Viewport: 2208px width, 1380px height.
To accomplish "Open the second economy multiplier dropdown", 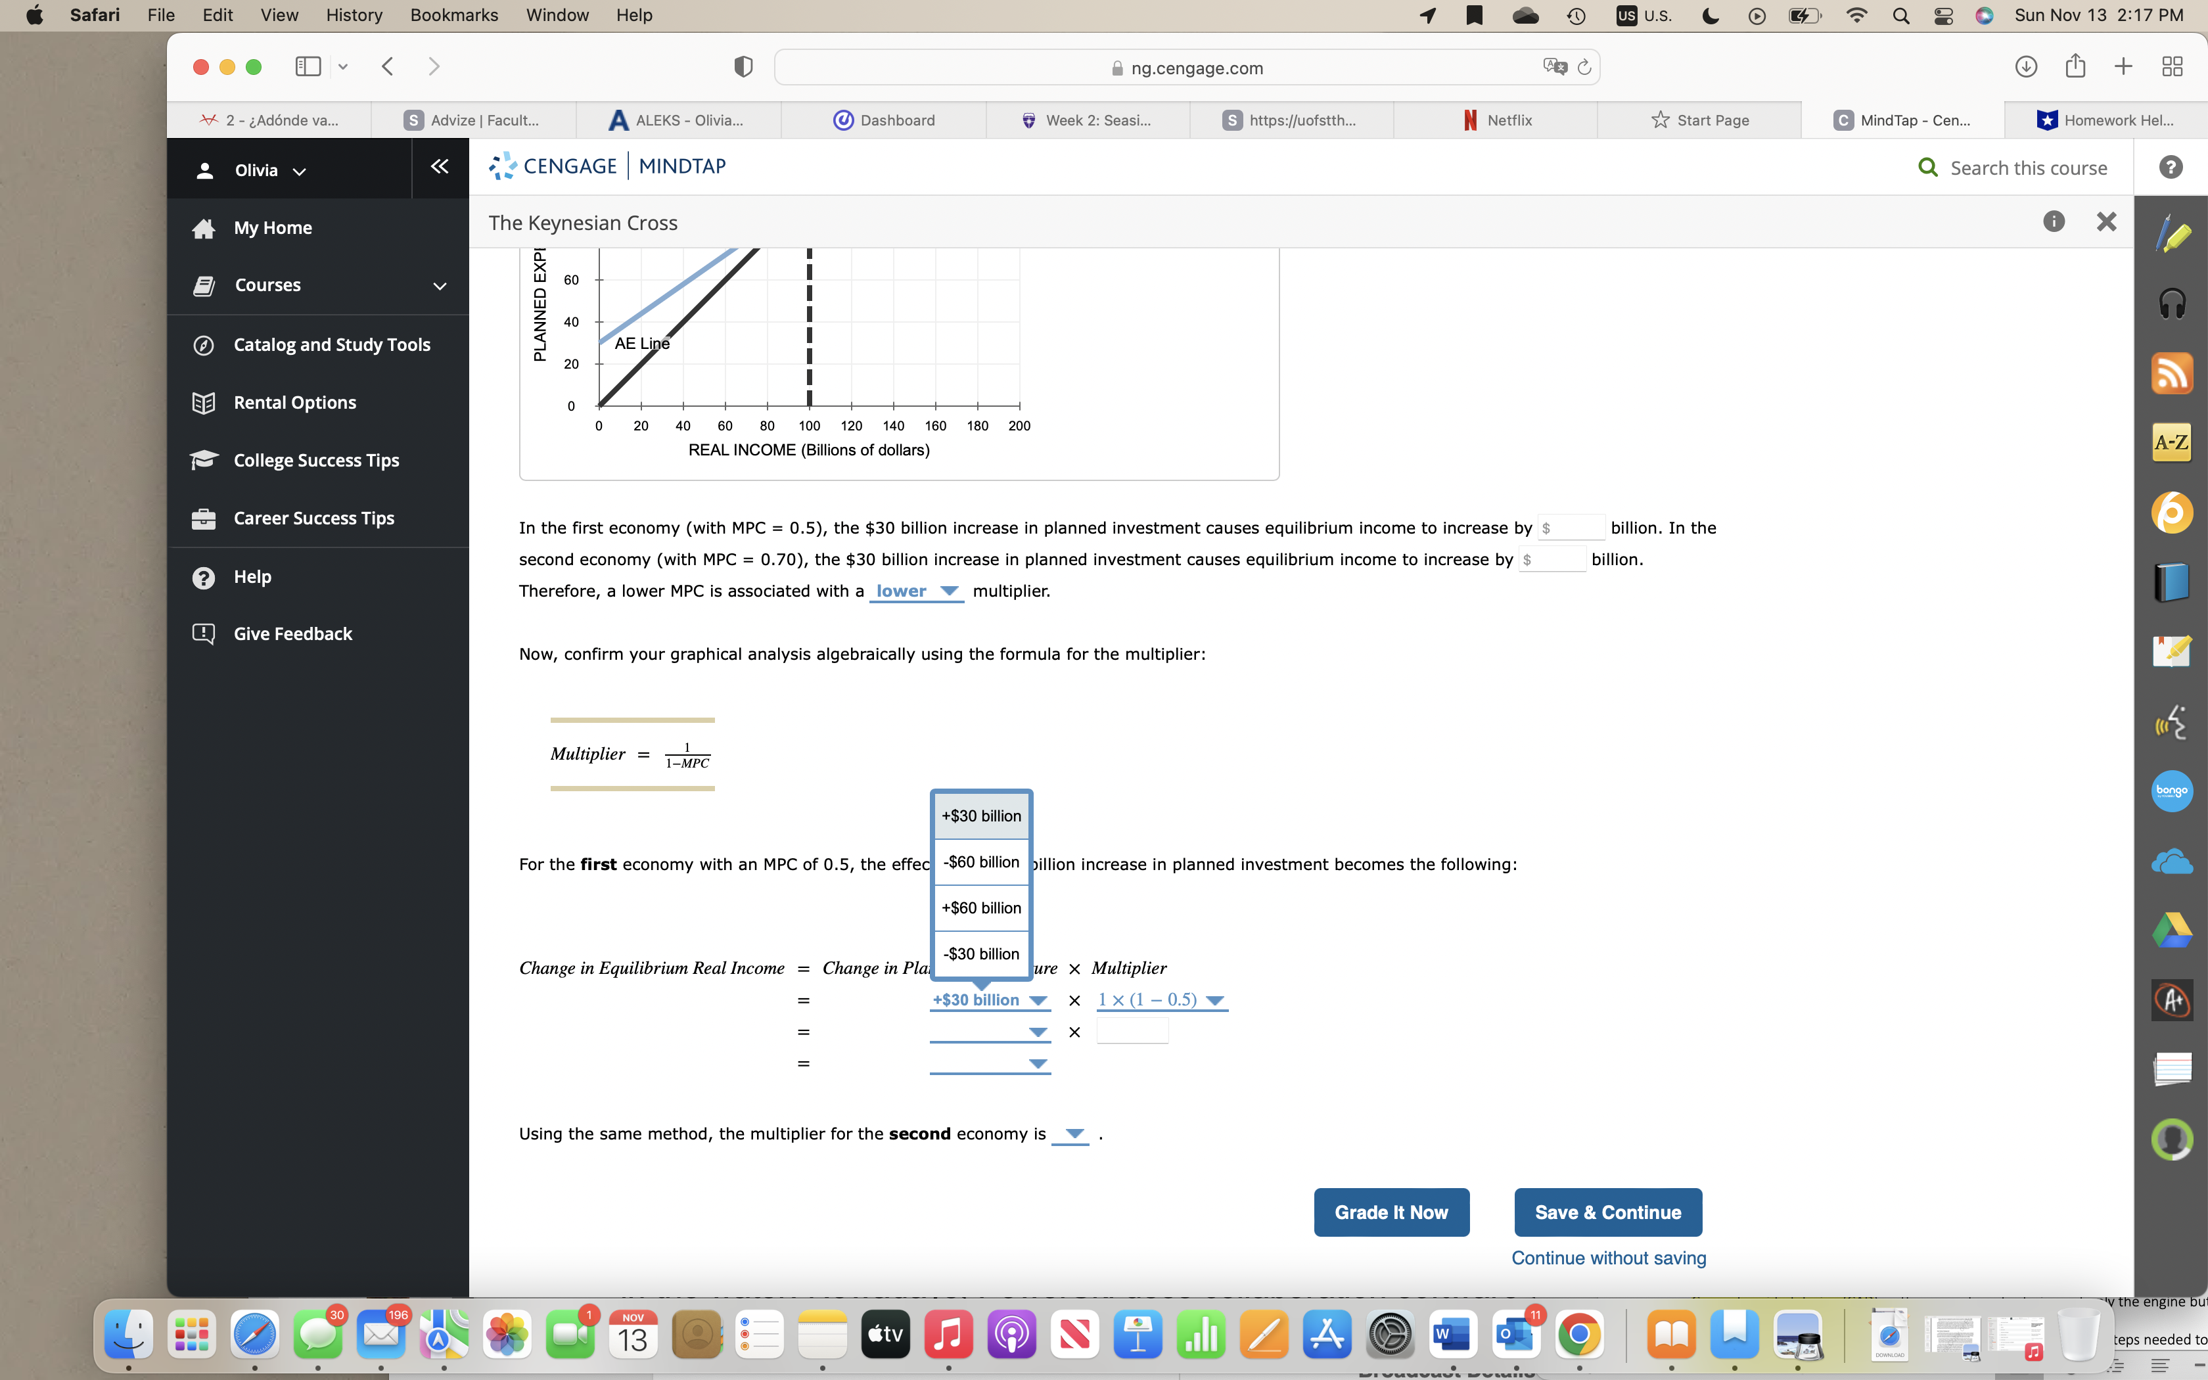I will coord(1071,1134).
